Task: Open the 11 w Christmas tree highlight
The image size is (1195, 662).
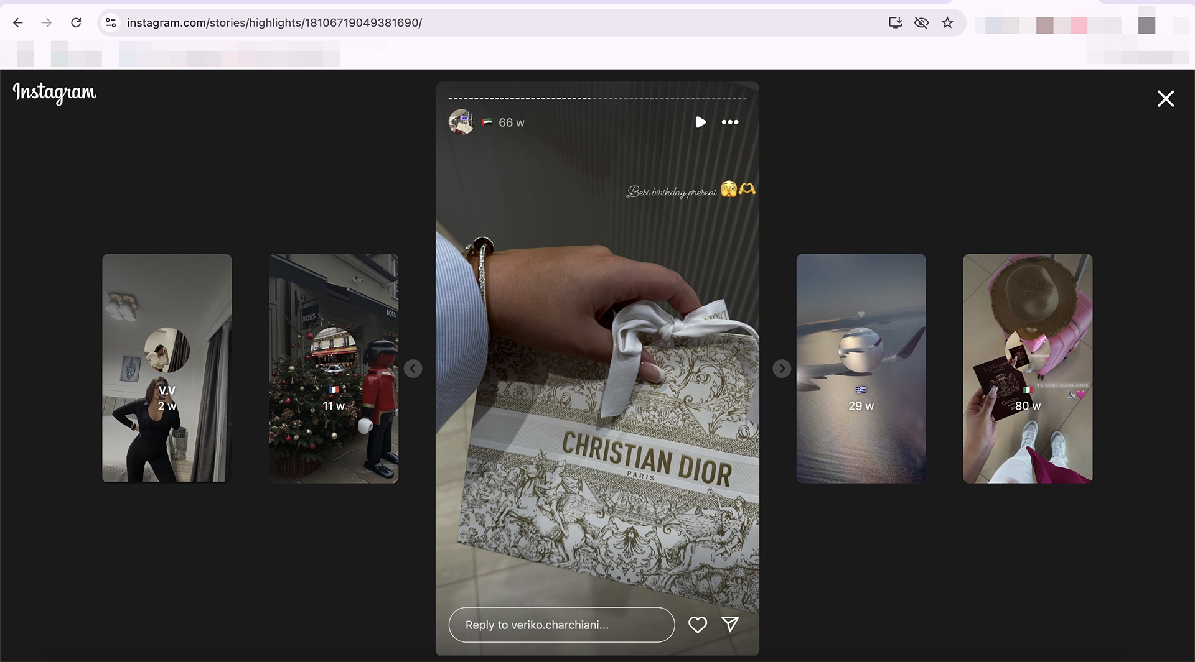Action: coord(334,368)
